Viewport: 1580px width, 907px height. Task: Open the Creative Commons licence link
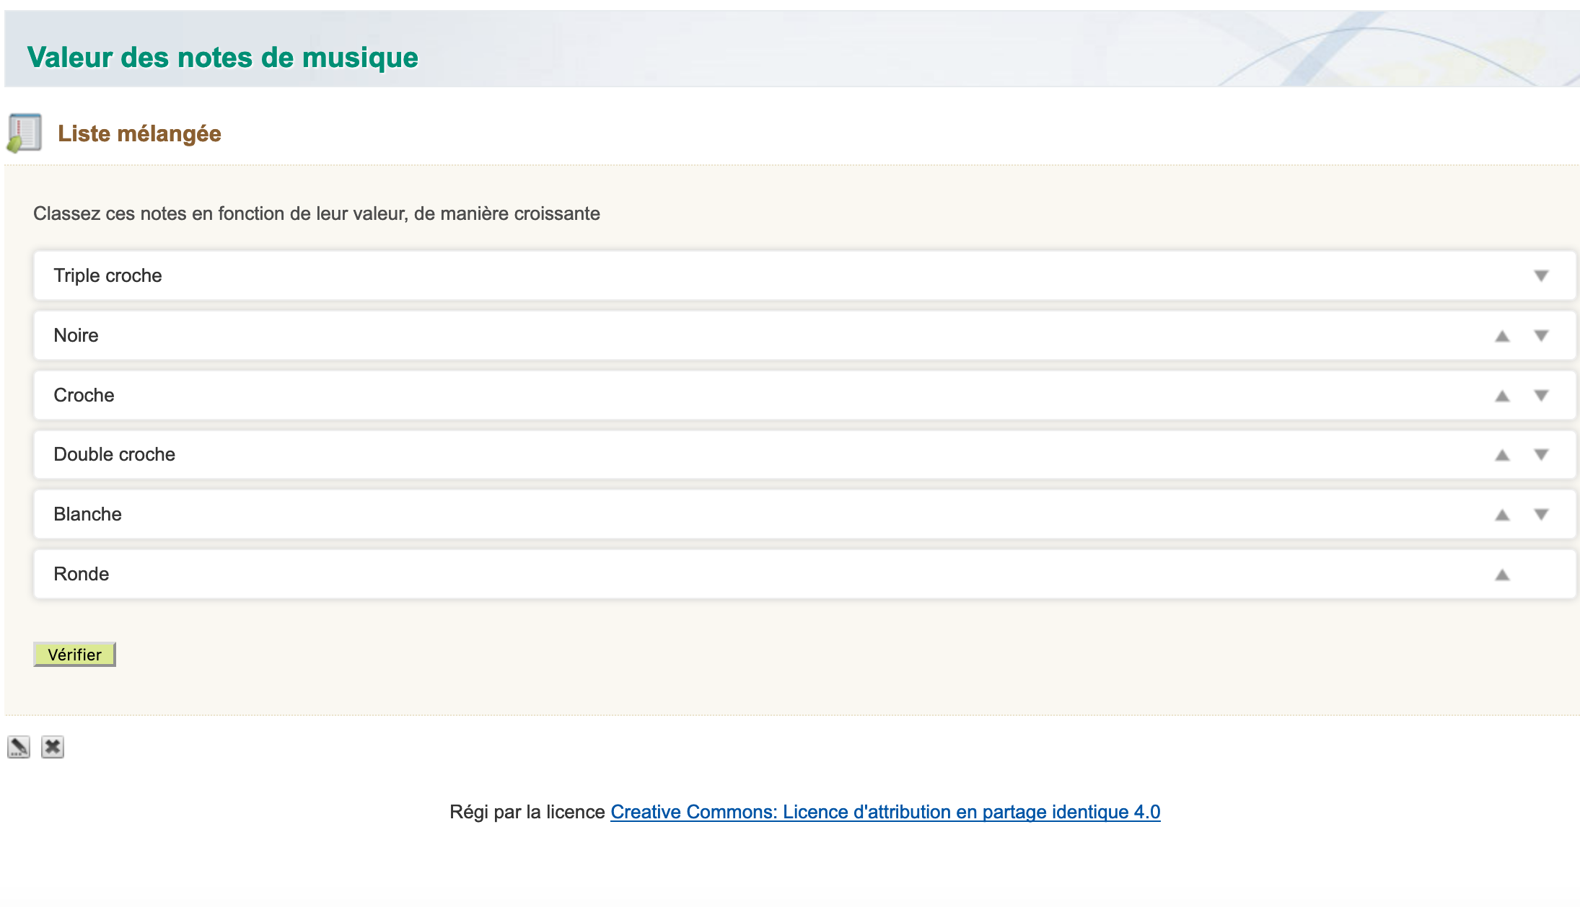coord(885,812)
